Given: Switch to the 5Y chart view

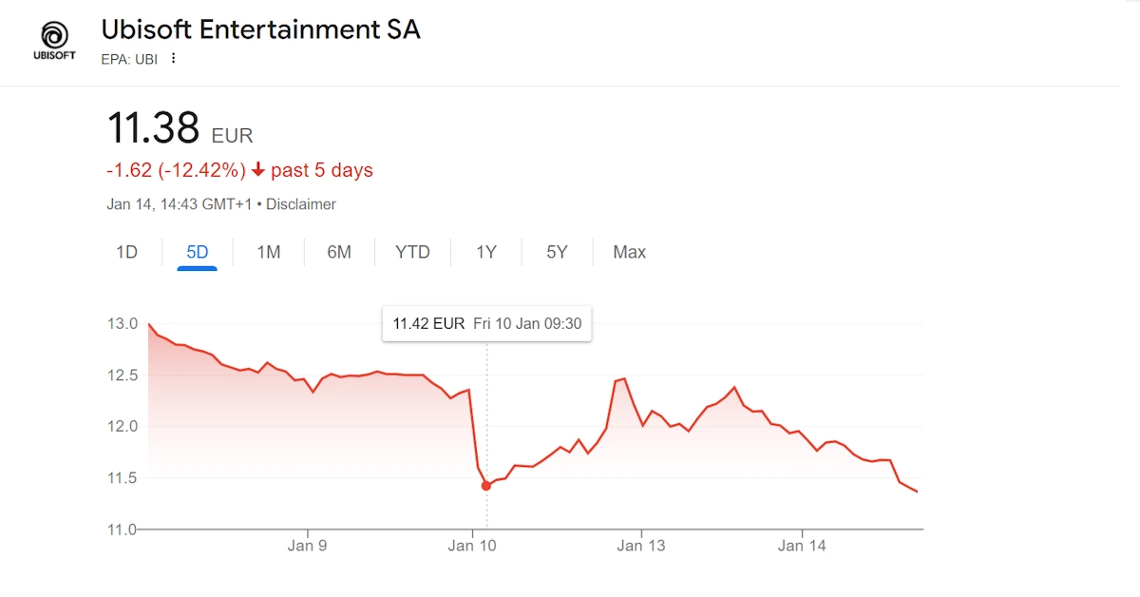Looking at the screenshot, I should click(x=557, y=252).
